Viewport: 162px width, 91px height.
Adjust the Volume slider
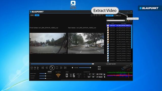click(x=85, y=68)
